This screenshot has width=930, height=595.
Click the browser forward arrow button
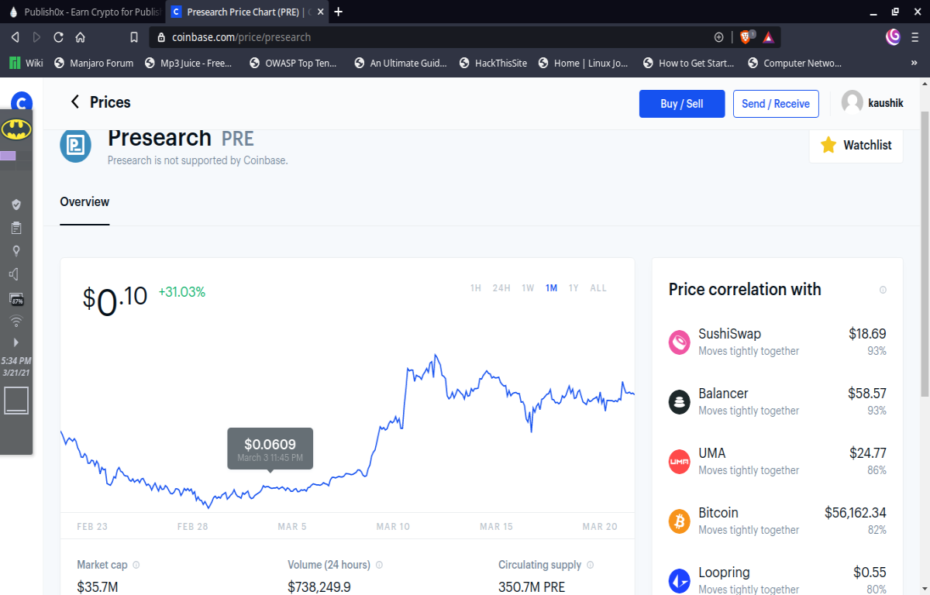36,36
